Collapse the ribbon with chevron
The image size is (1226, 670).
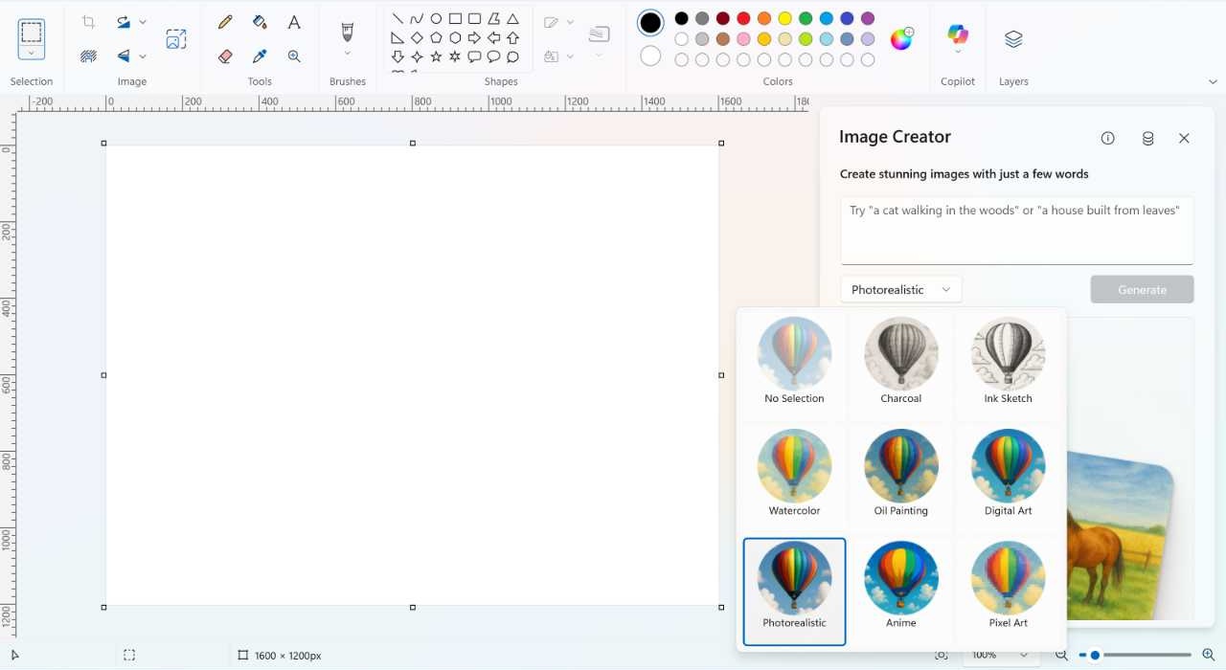tap(1213, 82)
